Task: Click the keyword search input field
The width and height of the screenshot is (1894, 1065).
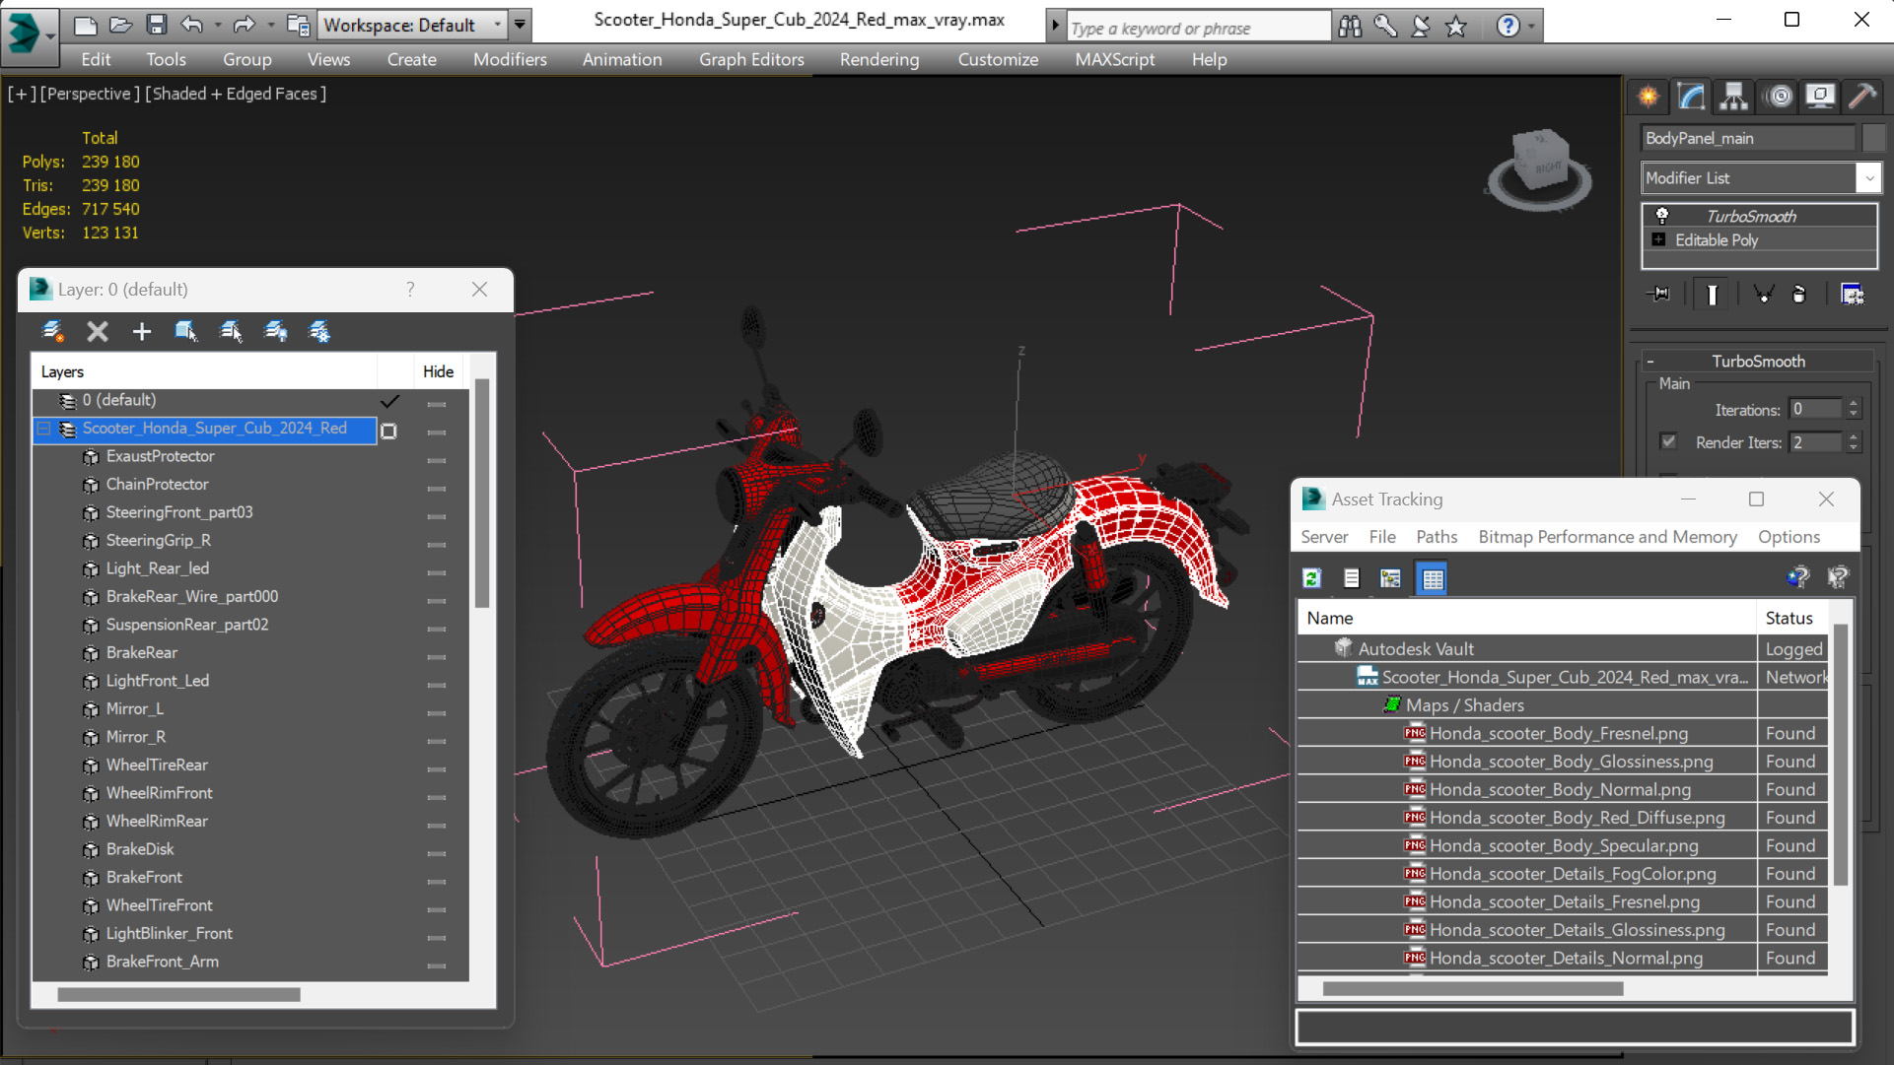Action: (x=1198, y=28)
